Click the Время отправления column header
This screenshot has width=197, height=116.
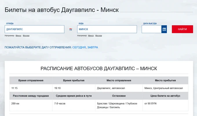point(31,80)
